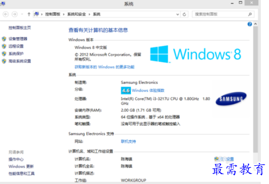Close the 系统 window
The width and height of the screenshot is (269, 184).
pyautogui.click(x=251, y=3)
